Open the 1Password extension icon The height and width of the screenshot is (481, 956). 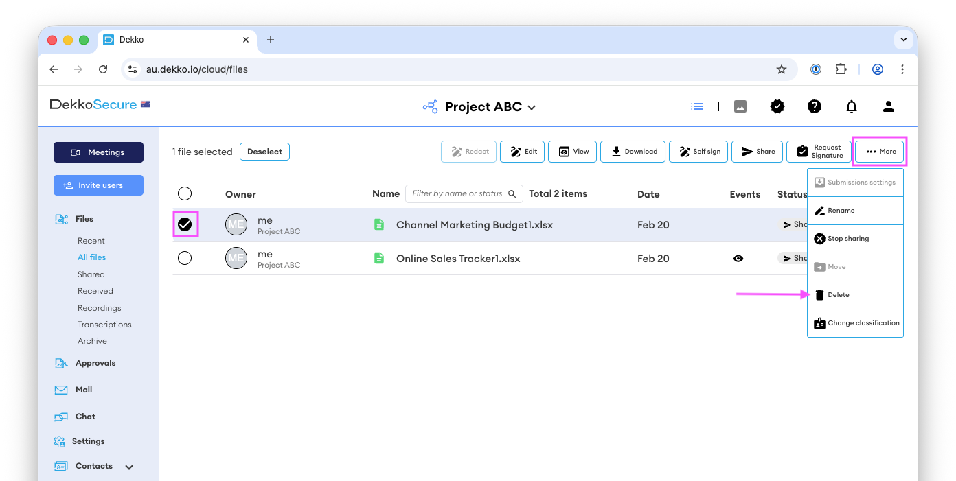click(816, 69)
